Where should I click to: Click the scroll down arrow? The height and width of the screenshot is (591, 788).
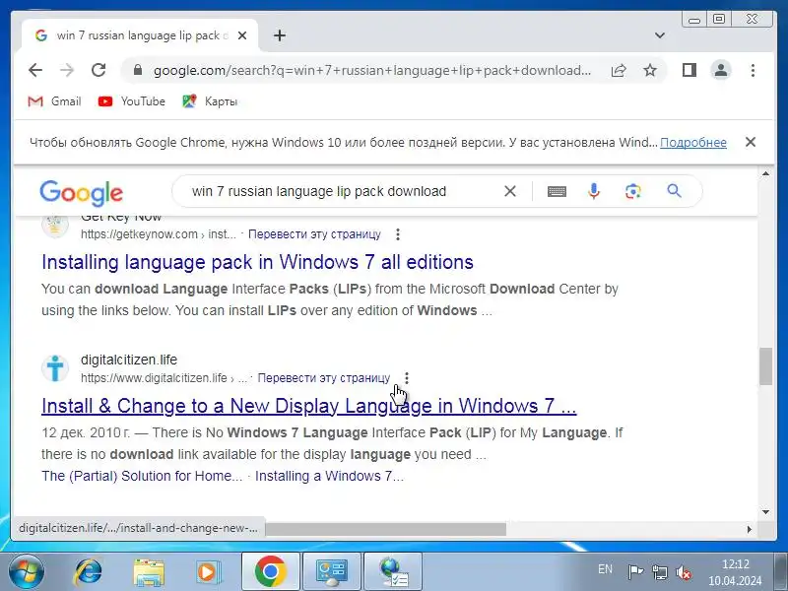point(765,512)
